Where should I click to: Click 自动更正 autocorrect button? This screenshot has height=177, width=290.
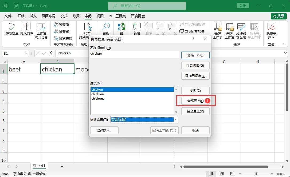point(195,111)
